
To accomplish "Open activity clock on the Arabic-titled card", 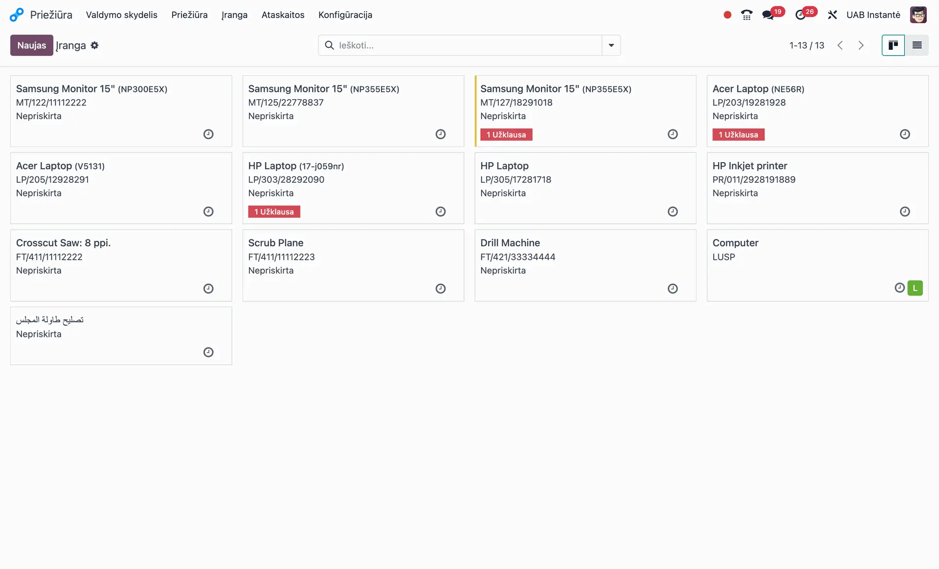I will [x=208, y=352].
